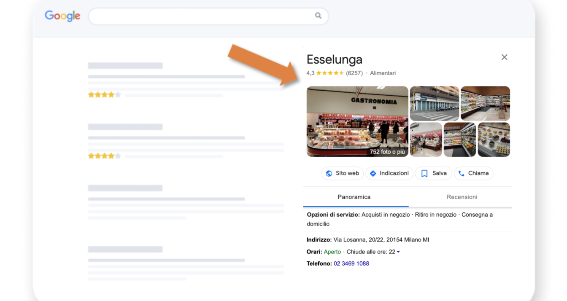Open the deli counter small photo
Screen dimensions: 567x301
(426, 140)
